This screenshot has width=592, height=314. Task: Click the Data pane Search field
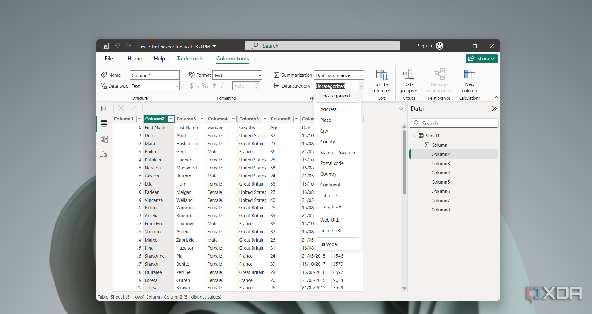point(454,123)
